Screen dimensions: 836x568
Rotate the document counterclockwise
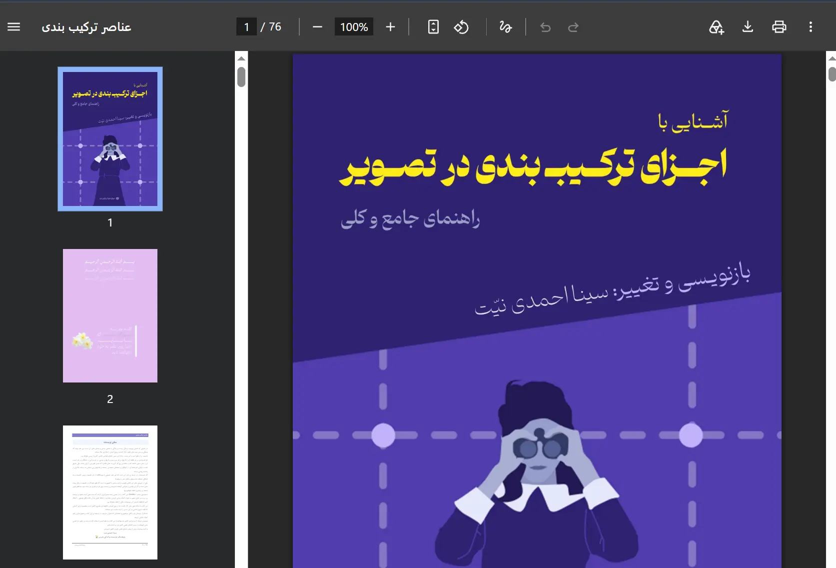(x=461, y=27)
